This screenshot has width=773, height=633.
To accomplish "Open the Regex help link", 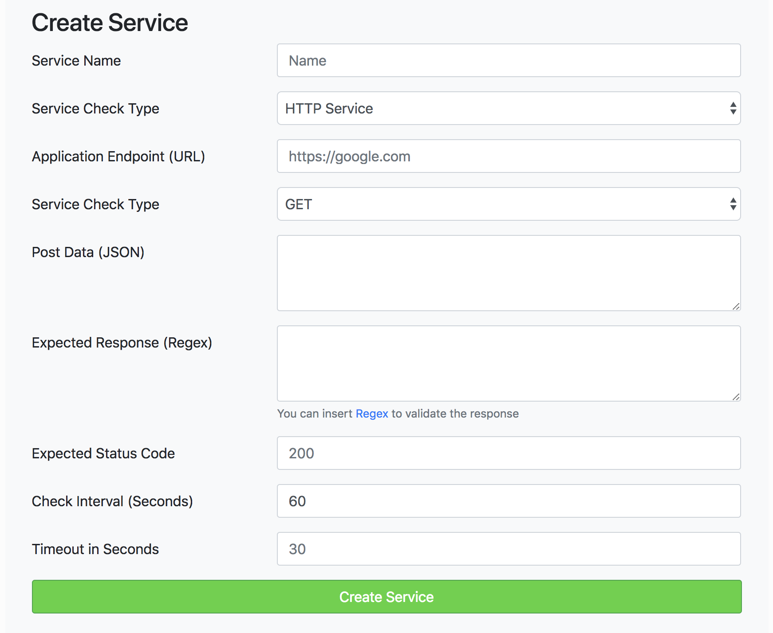I will coord(372,413).
